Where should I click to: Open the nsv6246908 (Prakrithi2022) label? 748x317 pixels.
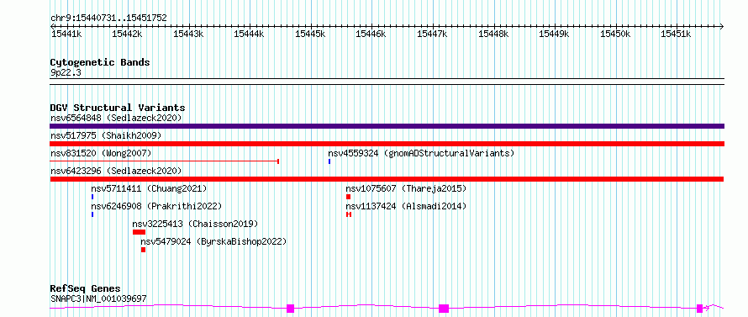pos(156,206)
